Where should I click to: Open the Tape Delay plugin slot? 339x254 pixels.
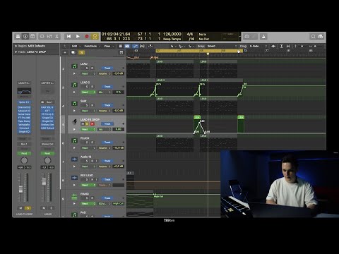click(x=24, y=121)
